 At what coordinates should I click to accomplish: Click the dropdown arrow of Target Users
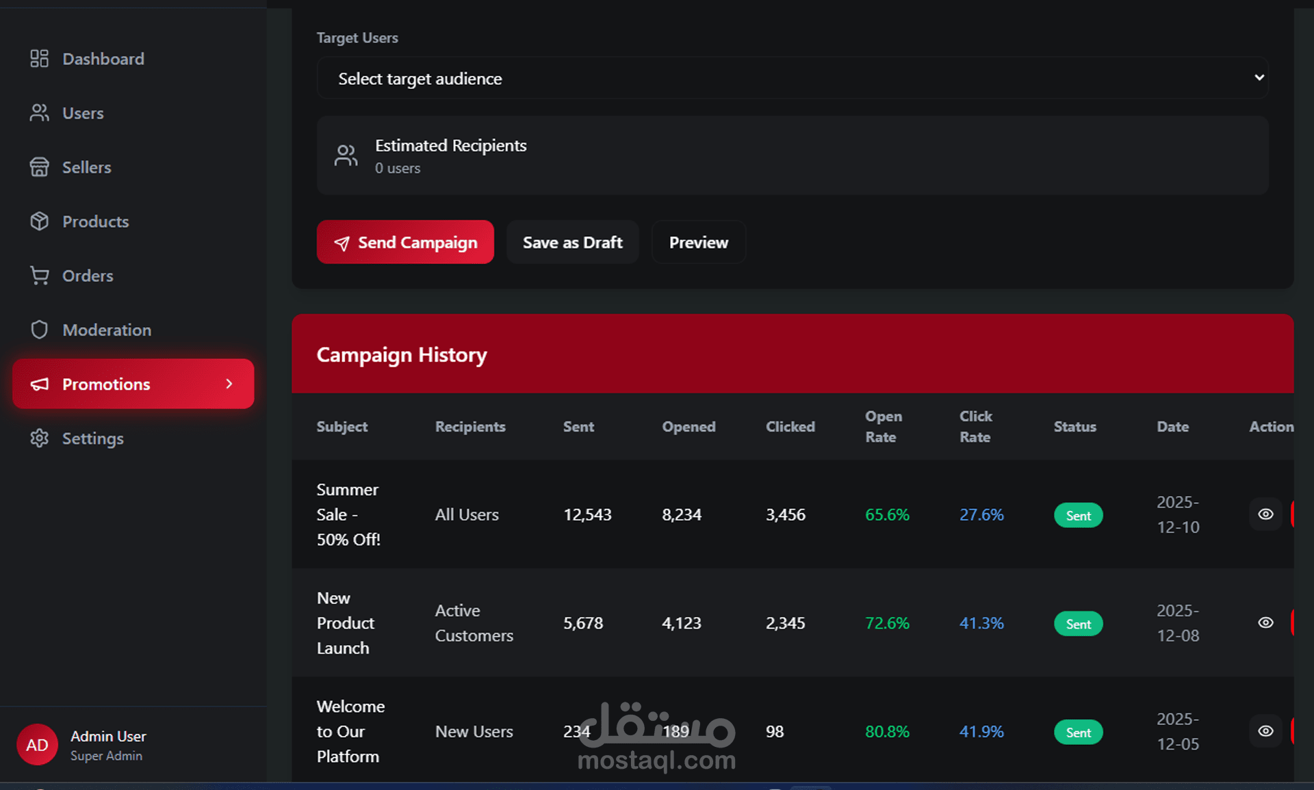[1259, 77]
